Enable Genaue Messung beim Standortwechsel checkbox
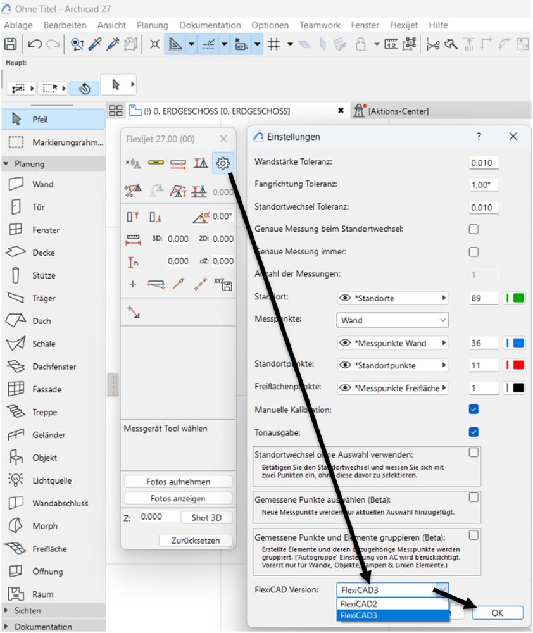The width and height of the screenshot is (533, 633). pyautogui.click(x=473, y=229)
